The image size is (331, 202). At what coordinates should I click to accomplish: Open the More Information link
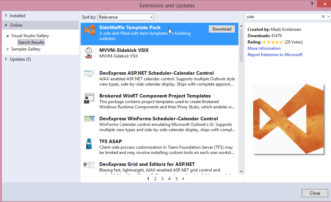[x=264, y=48]
